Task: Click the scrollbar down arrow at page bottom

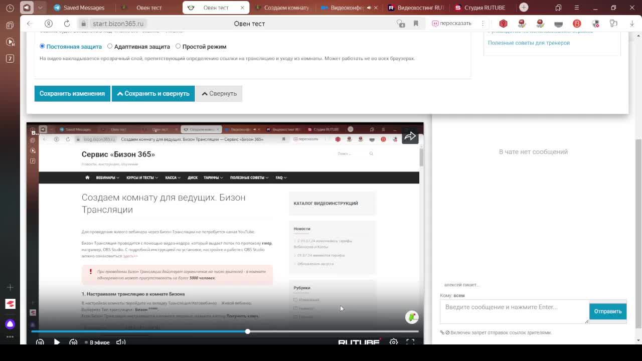Action: [x=638, y=340]
